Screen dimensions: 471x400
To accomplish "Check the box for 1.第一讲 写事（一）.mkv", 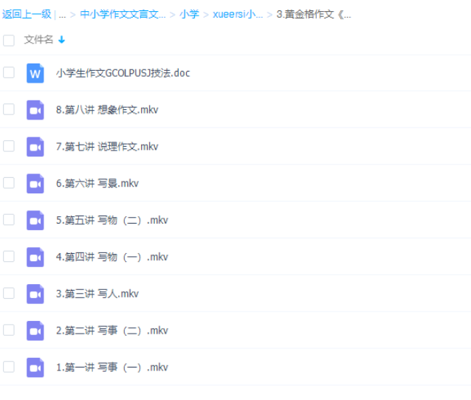I will (9, 367).
